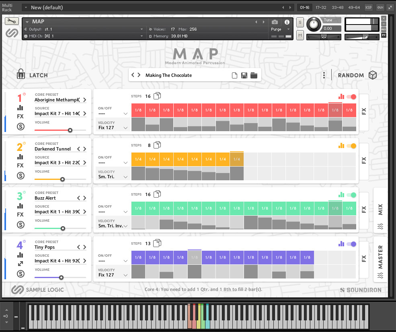The width and height of the screenshot is (396, 332).
Task: Click the Core 2 bars icon under the number
Action: [20, 157]
